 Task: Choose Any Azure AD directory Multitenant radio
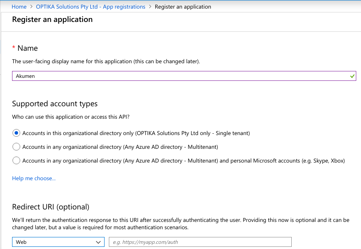point(16,147)
